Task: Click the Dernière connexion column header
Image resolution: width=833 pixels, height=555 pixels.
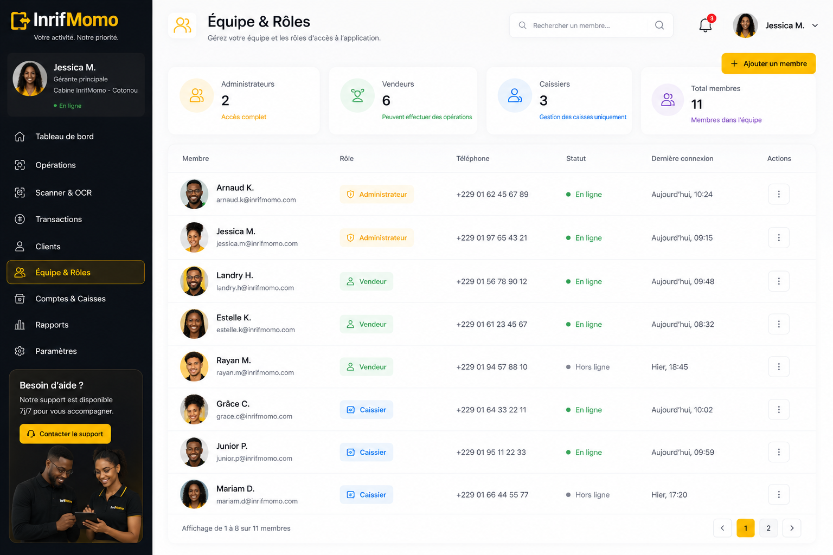Action: [x=682, y=158]
